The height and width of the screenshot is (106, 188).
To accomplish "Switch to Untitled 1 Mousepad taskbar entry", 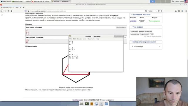I will coord(61,1).
